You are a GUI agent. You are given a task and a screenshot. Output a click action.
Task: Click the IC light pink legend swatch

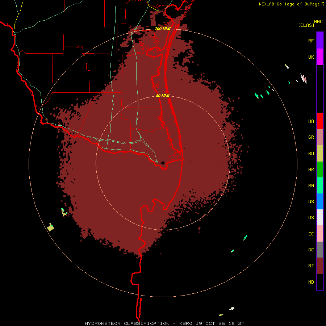coord(320,234)
